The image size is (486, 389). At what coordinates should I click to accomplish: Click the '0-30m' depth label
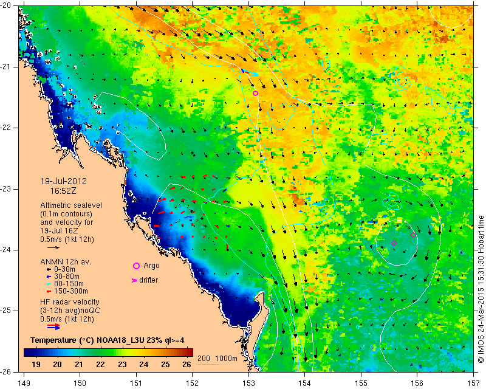pos(64,269)
